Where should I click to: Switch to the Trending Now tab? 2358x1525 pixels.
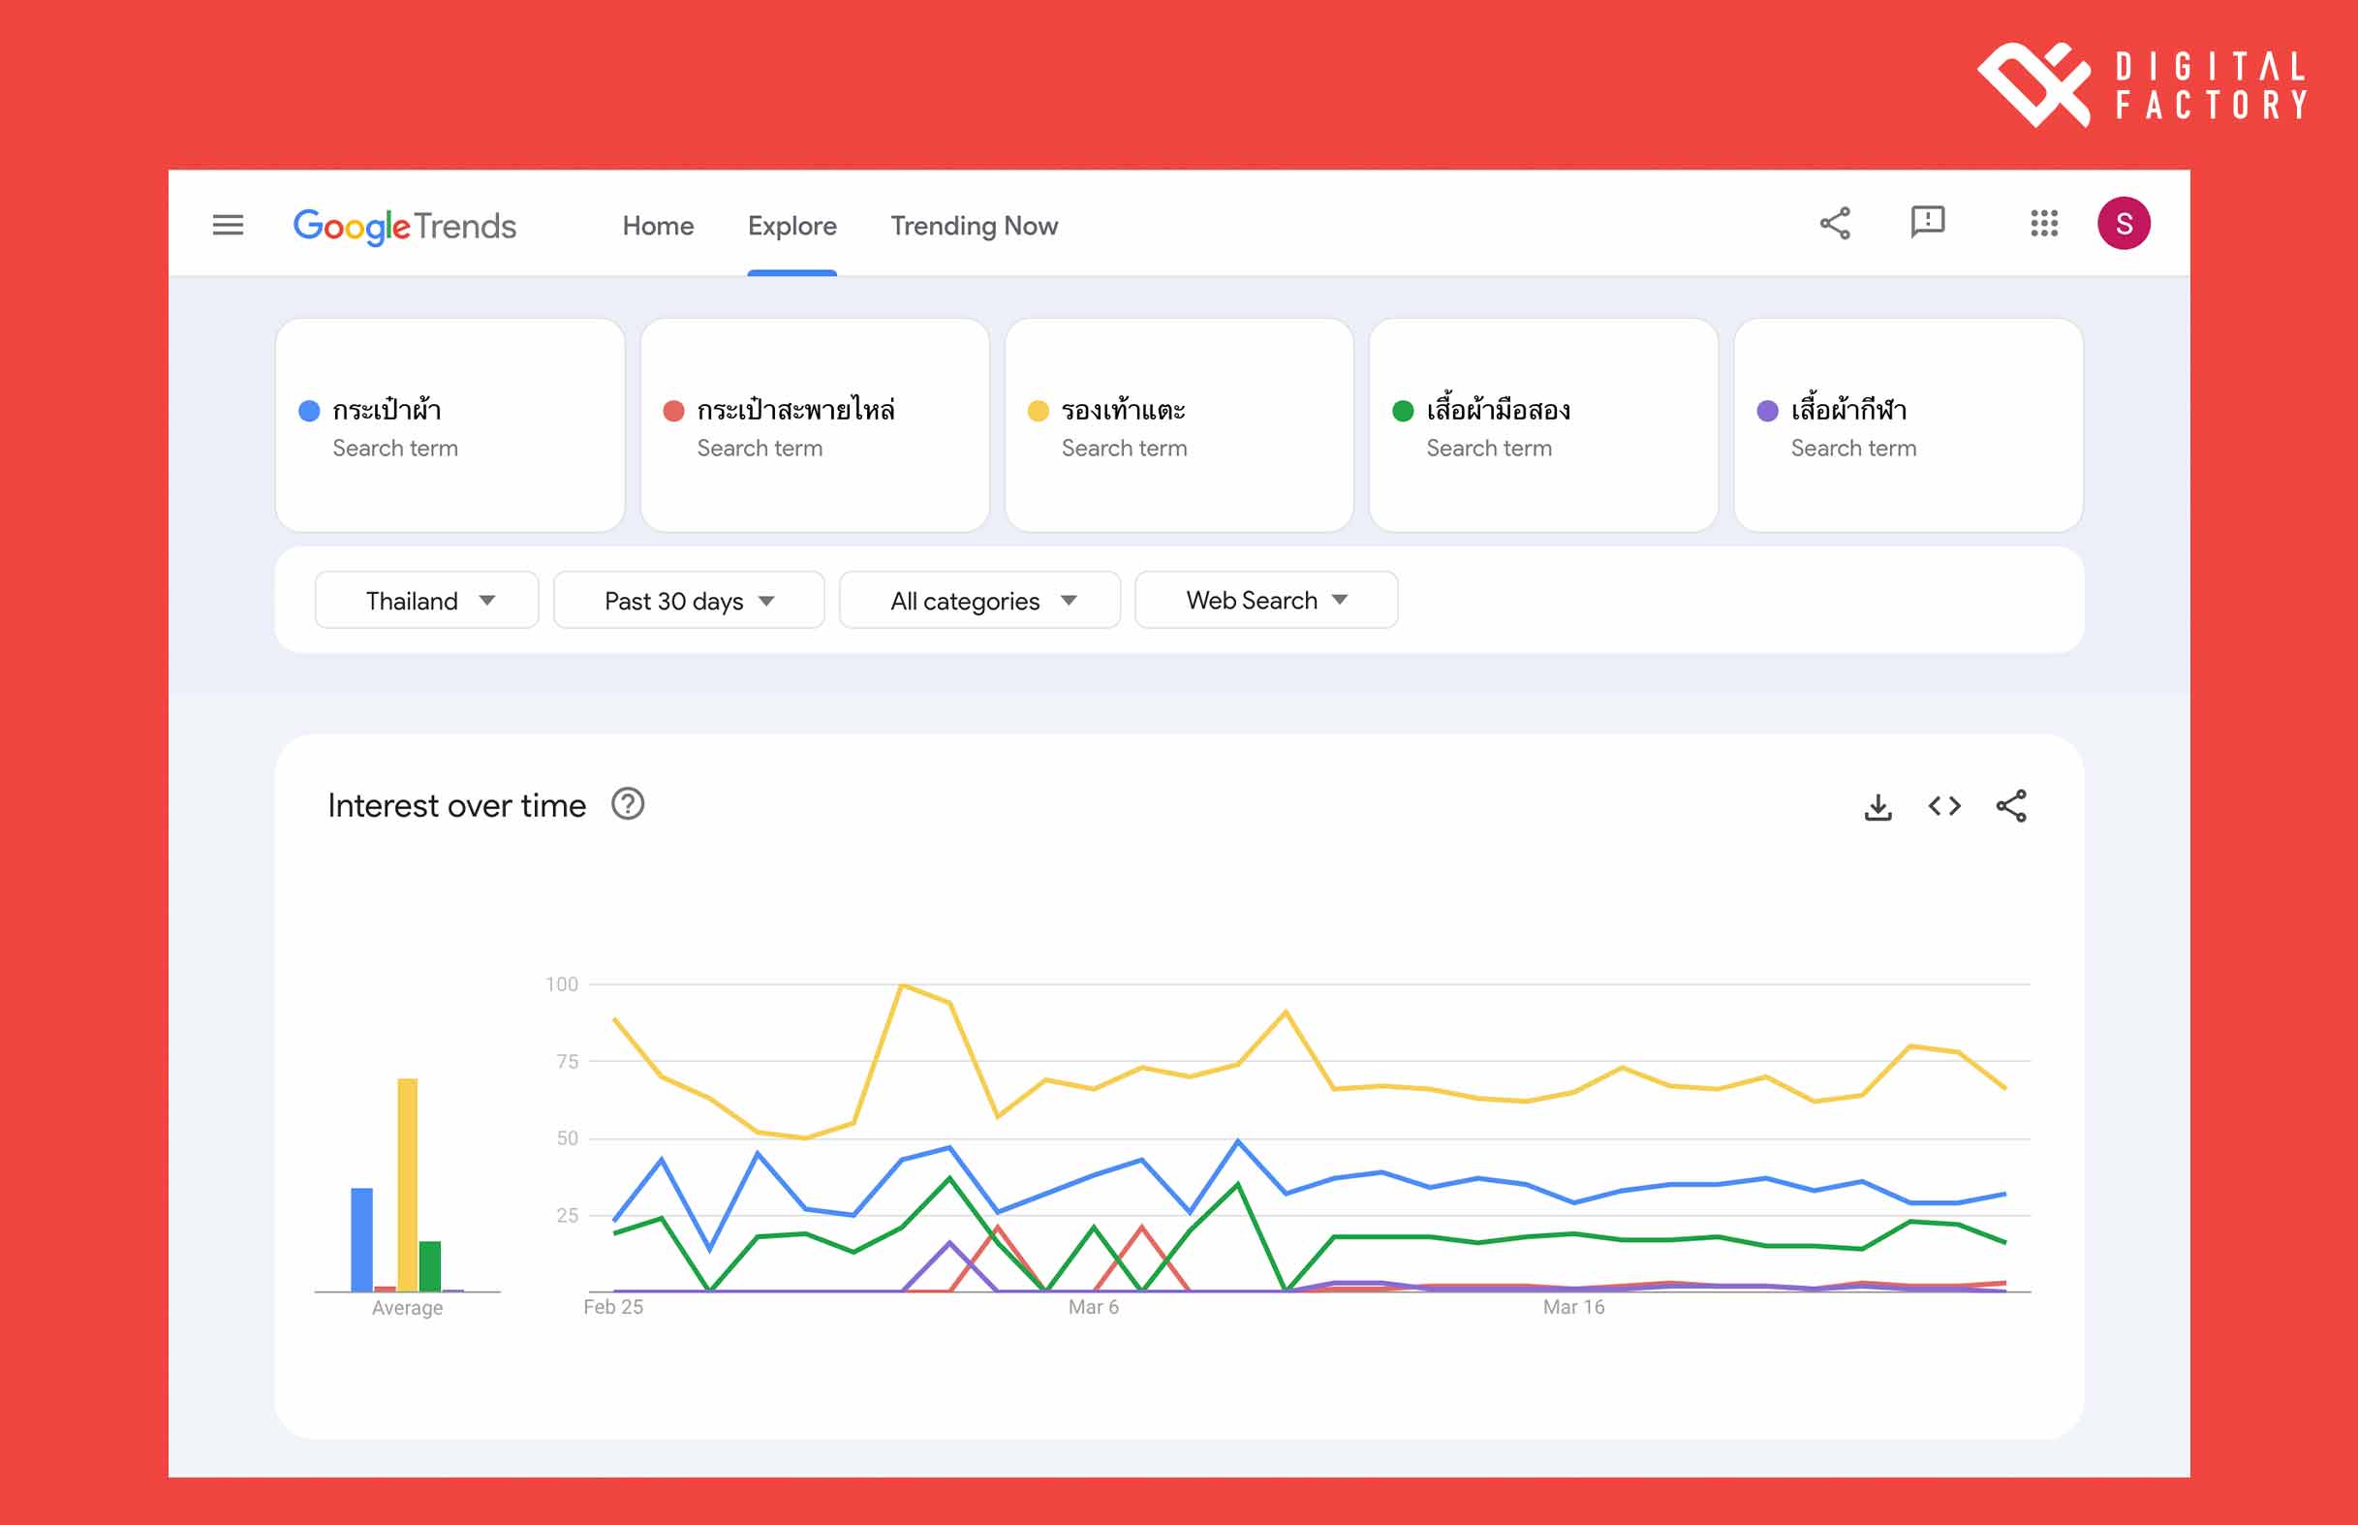click(x=973, y=226)
